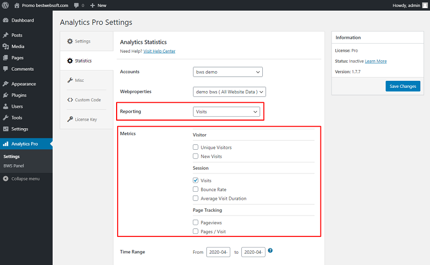Click the Time Range help question icon
Image resolution: width=430 pixels, height=265 pixels.
(270, 250)
